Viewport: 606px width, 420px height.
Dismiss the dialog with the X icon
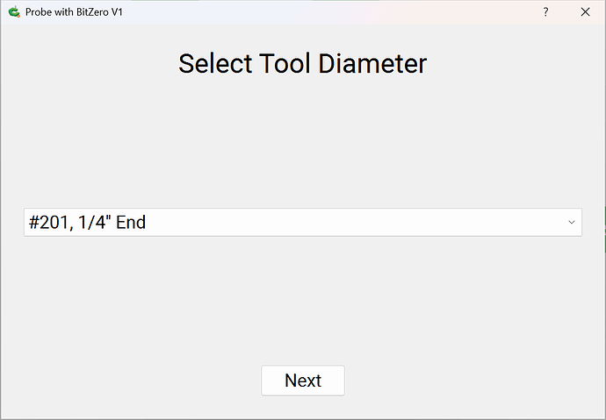tap(585, 12)
